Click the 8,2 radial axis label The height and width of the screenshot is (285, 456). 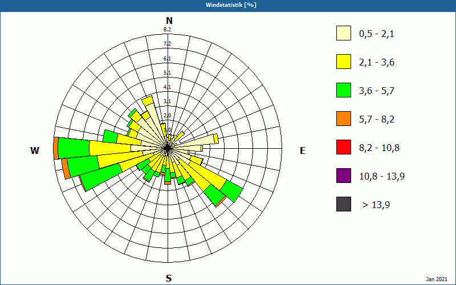click(167, 30)
